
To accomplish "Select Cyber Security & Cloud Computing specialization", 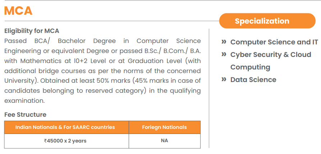I will [x=270, y=55].
